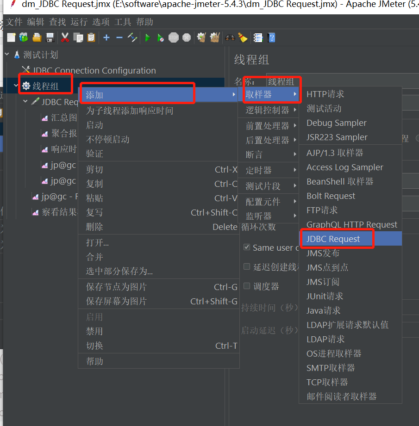Click the Stop test icon
419x426 pixels.
point(174,37)
